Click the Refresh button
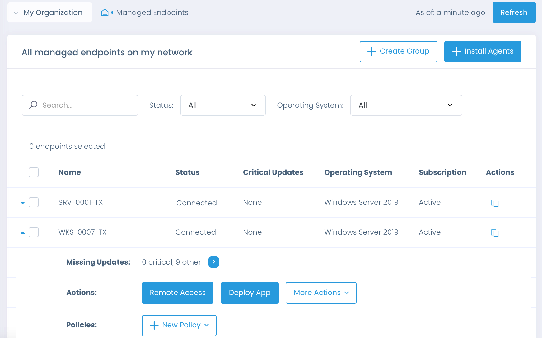 coord(514,12)
